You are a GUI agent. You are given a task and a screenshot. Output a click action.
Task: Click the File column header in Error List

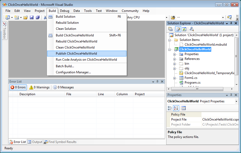[x=80, y=94]
